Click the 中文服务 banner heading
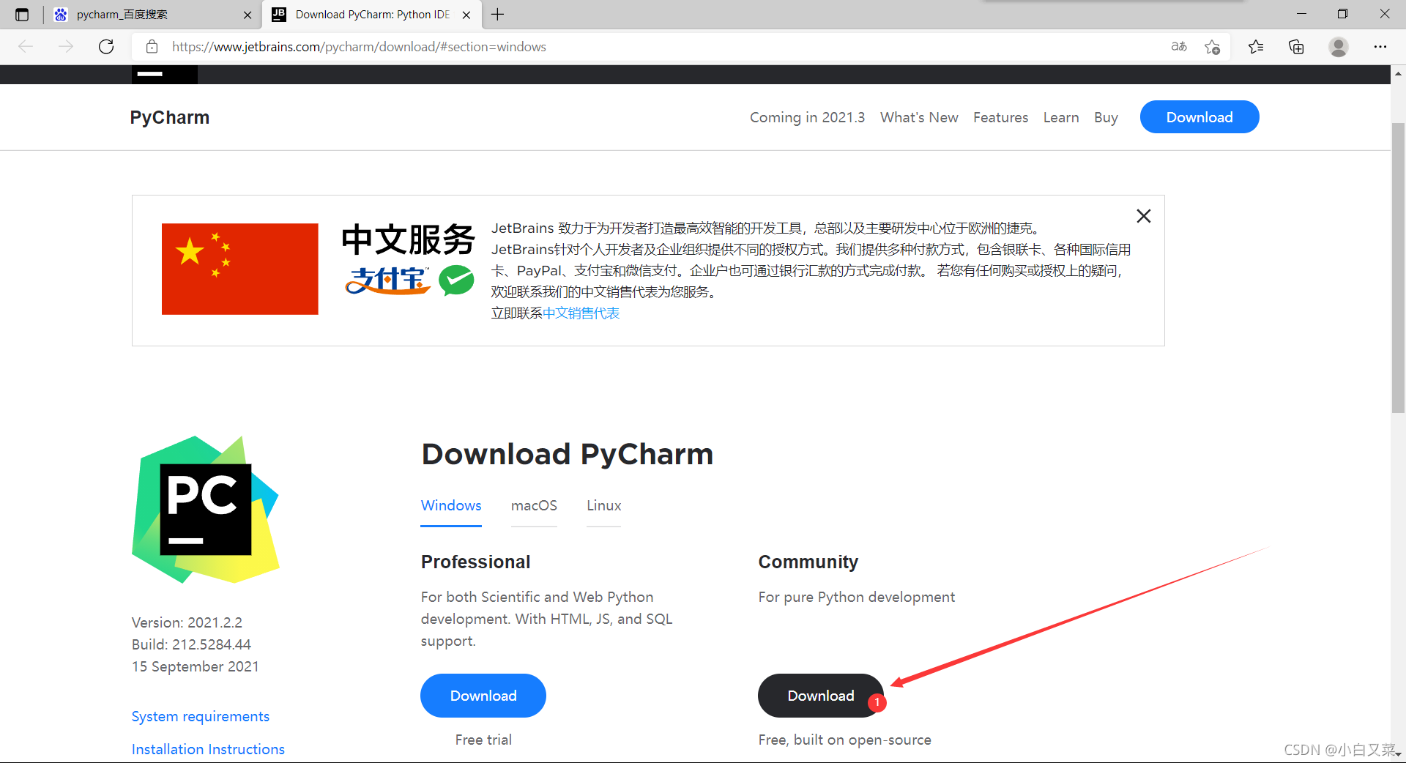 click(408, 239)
